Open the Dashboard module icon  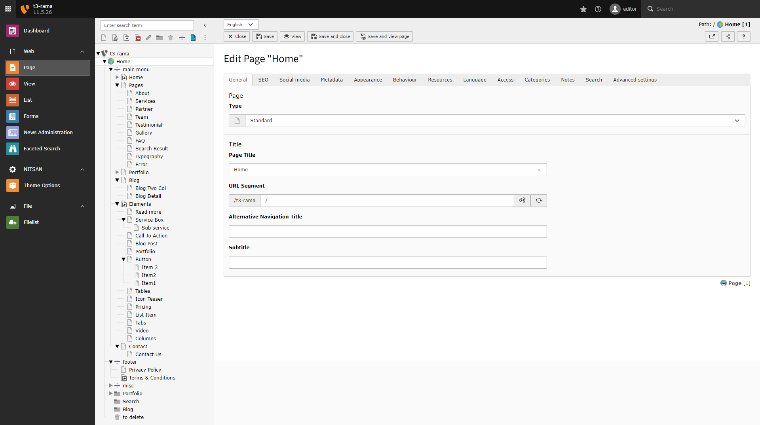[13, 30]
